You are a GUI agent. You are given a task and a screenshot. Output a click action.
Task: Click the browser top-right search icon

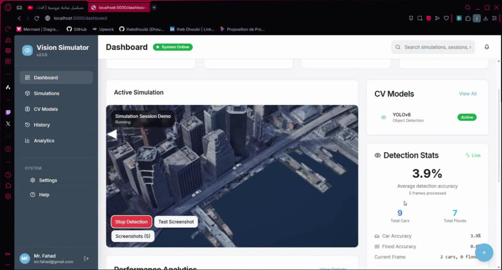coord(468,8)
